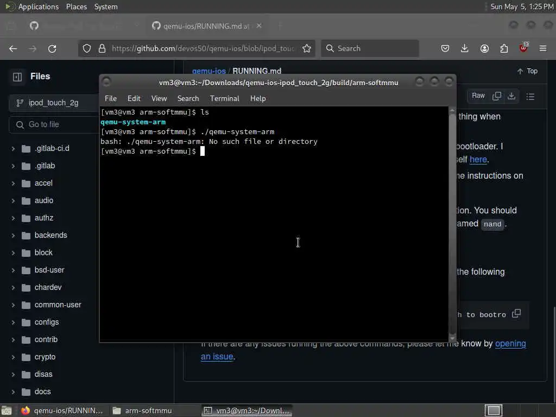Copy the bootrom command code block
The image size is (556, 417).
[x=516, y=314]
